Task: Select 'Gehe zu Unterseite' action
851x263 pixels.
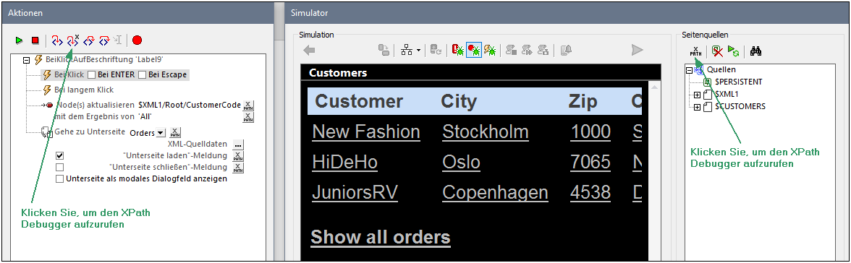Action: 90,132
